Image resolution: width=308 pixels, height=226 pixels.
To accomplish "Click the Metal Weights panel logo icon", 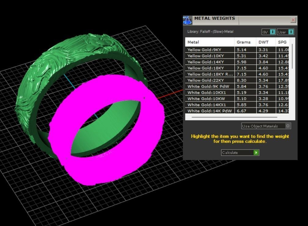I will click(187, 20).
